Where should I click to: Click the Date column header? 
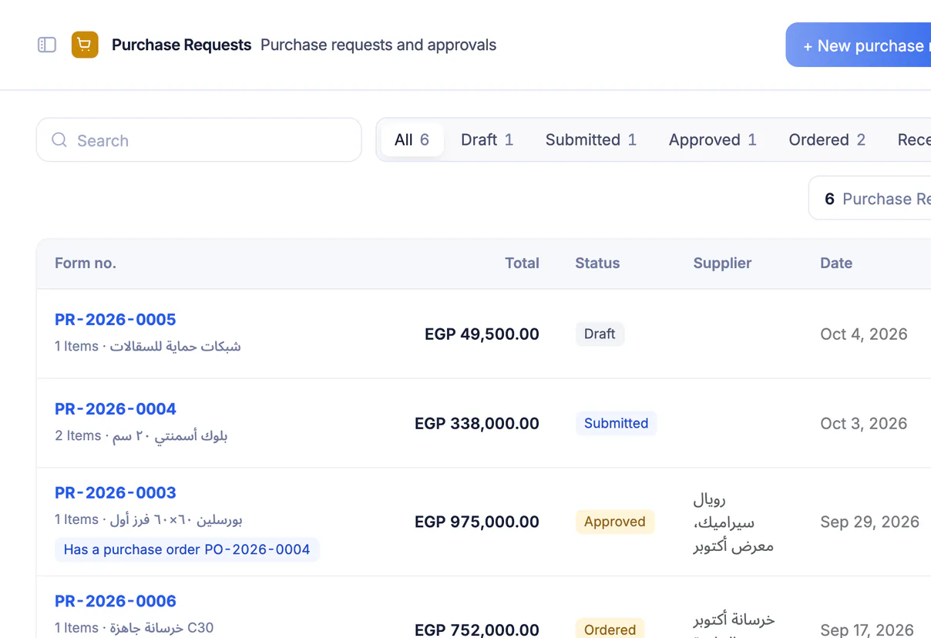(x=836, y=264)
